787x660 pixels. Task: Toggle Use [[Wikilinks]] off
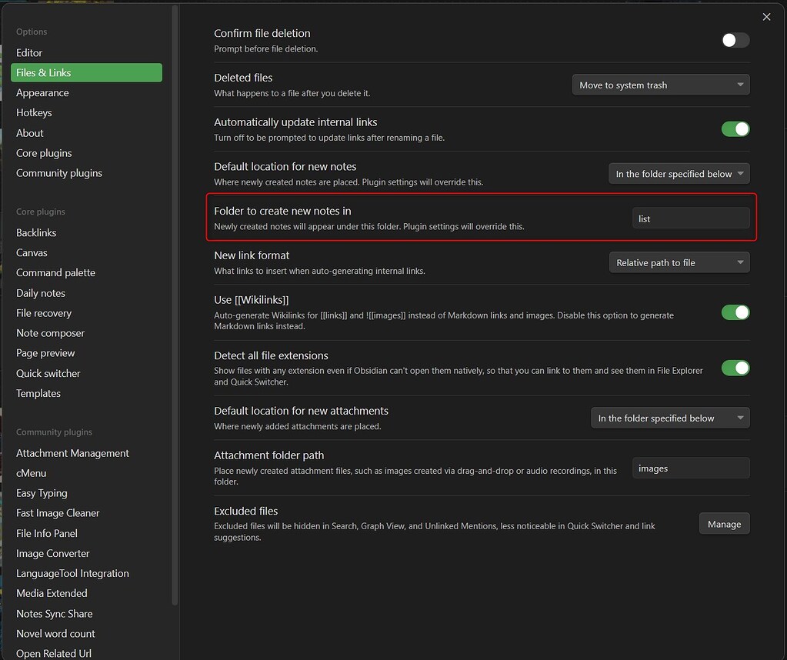click(x=735, y=312)
